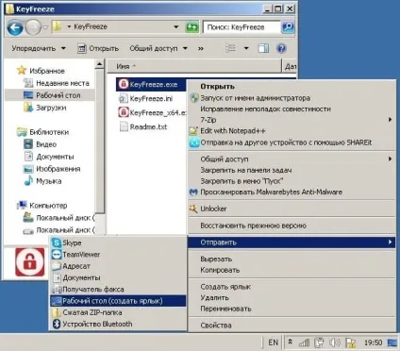Open the view options dropdown arrow

coord(246,48)
